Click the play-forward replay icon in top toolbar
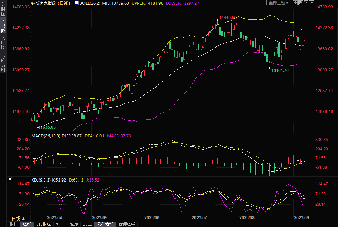 click(306, 3)
